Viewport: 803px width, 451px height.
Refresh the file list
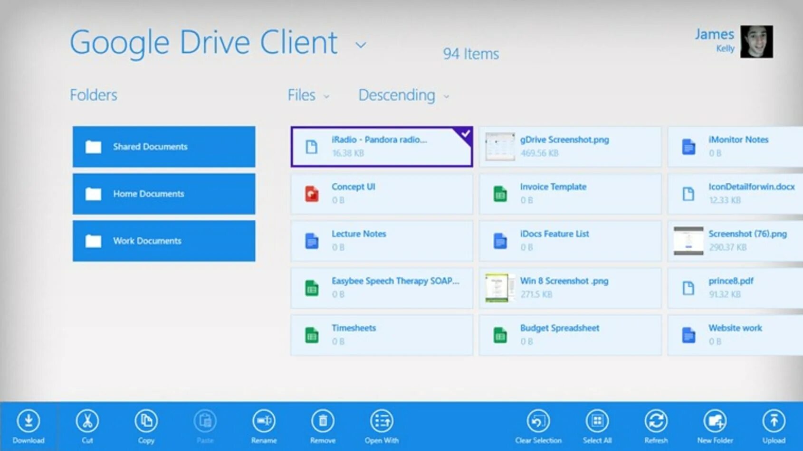(656, 421)
